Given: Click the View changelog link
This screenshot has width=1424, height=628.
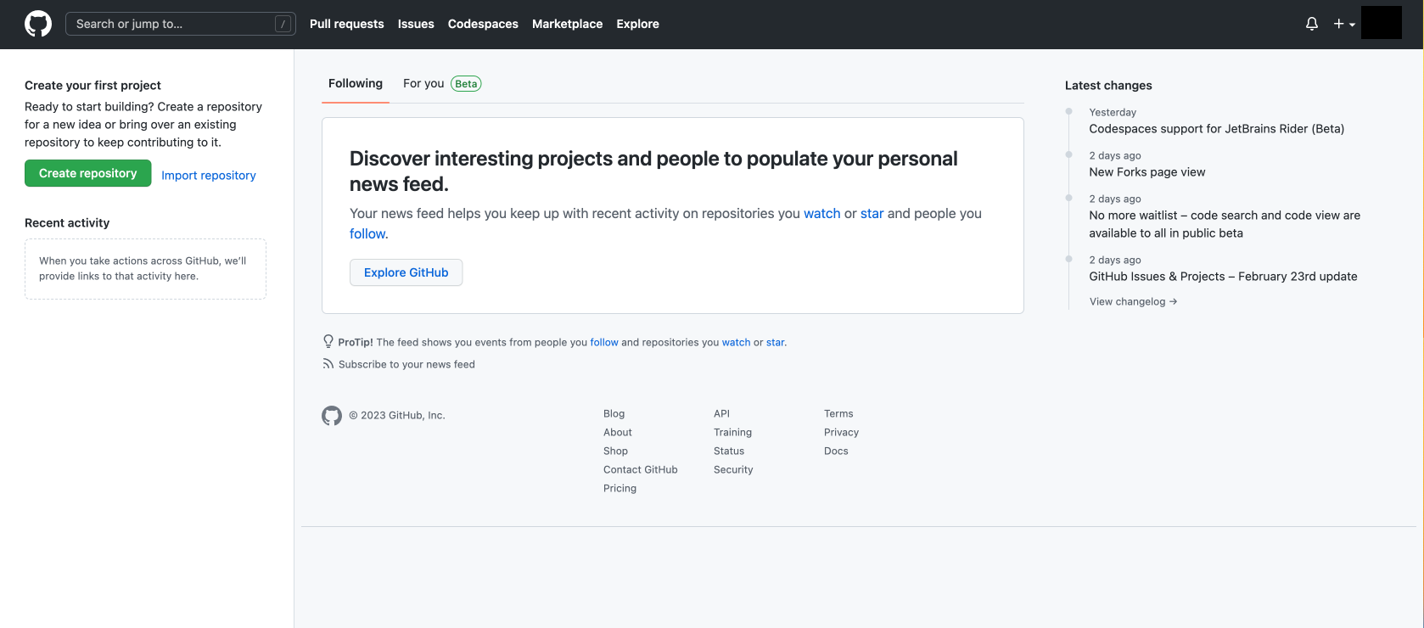Looking at the screenshot, I should point(1134,301).
